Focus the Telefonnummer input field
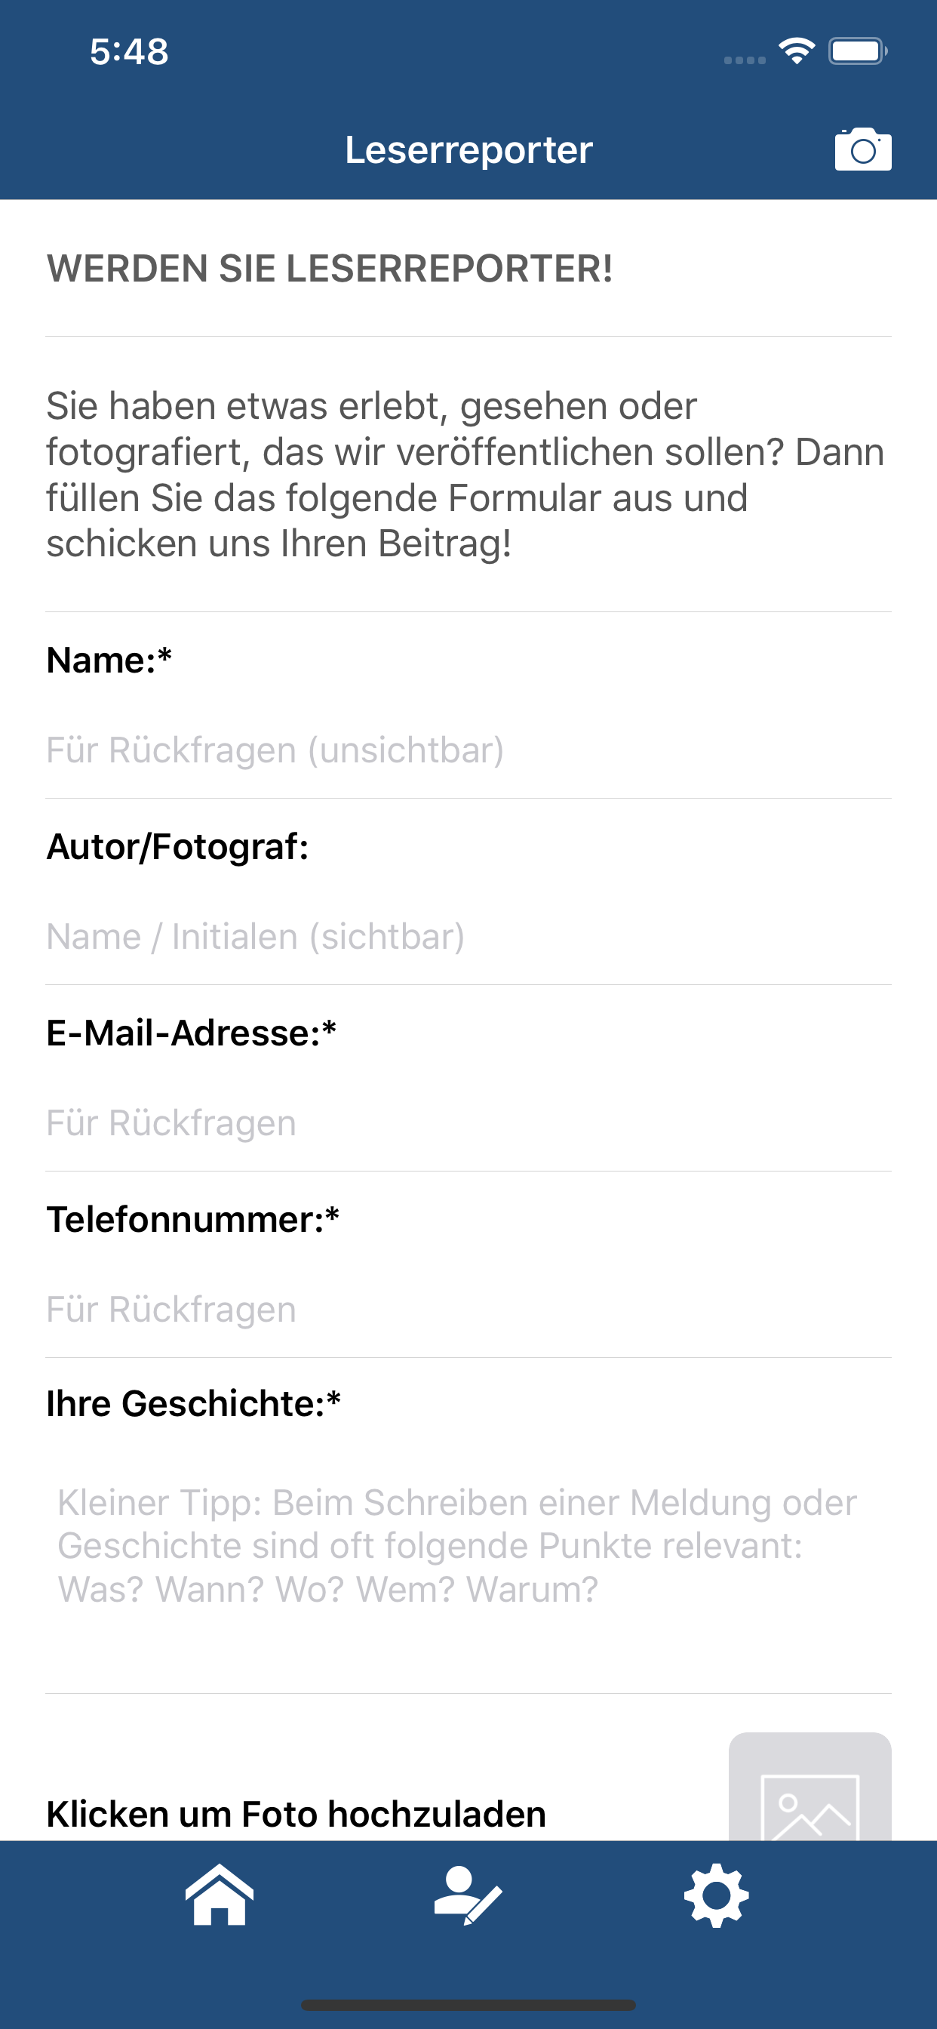This screenshot has width=937, height=2029. (468, 1309)
